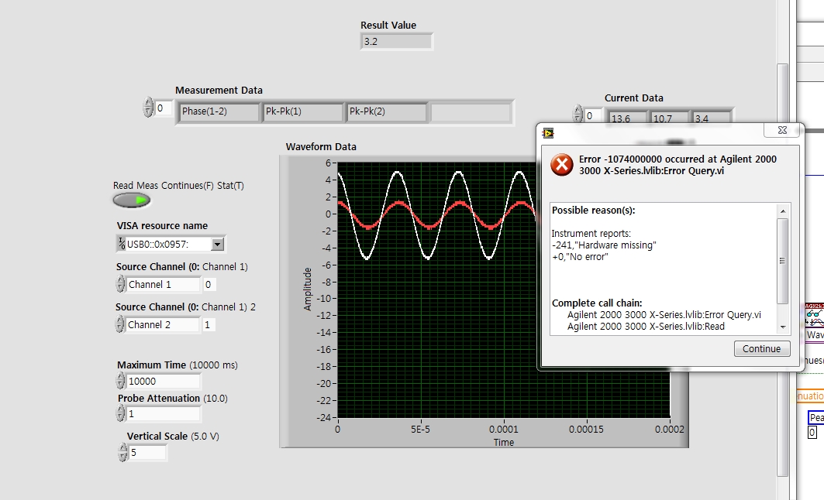Click the Result Value indicator field
824x500 pixels.
tap(397, 42)
